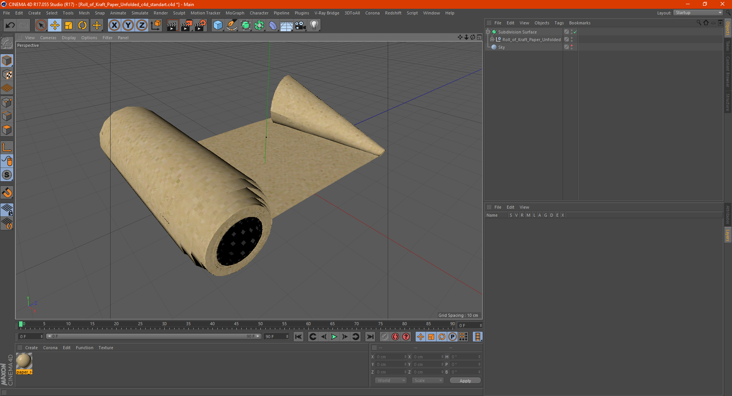Open viewport Display menu
The image size is (732, 396).
(69, 38)
